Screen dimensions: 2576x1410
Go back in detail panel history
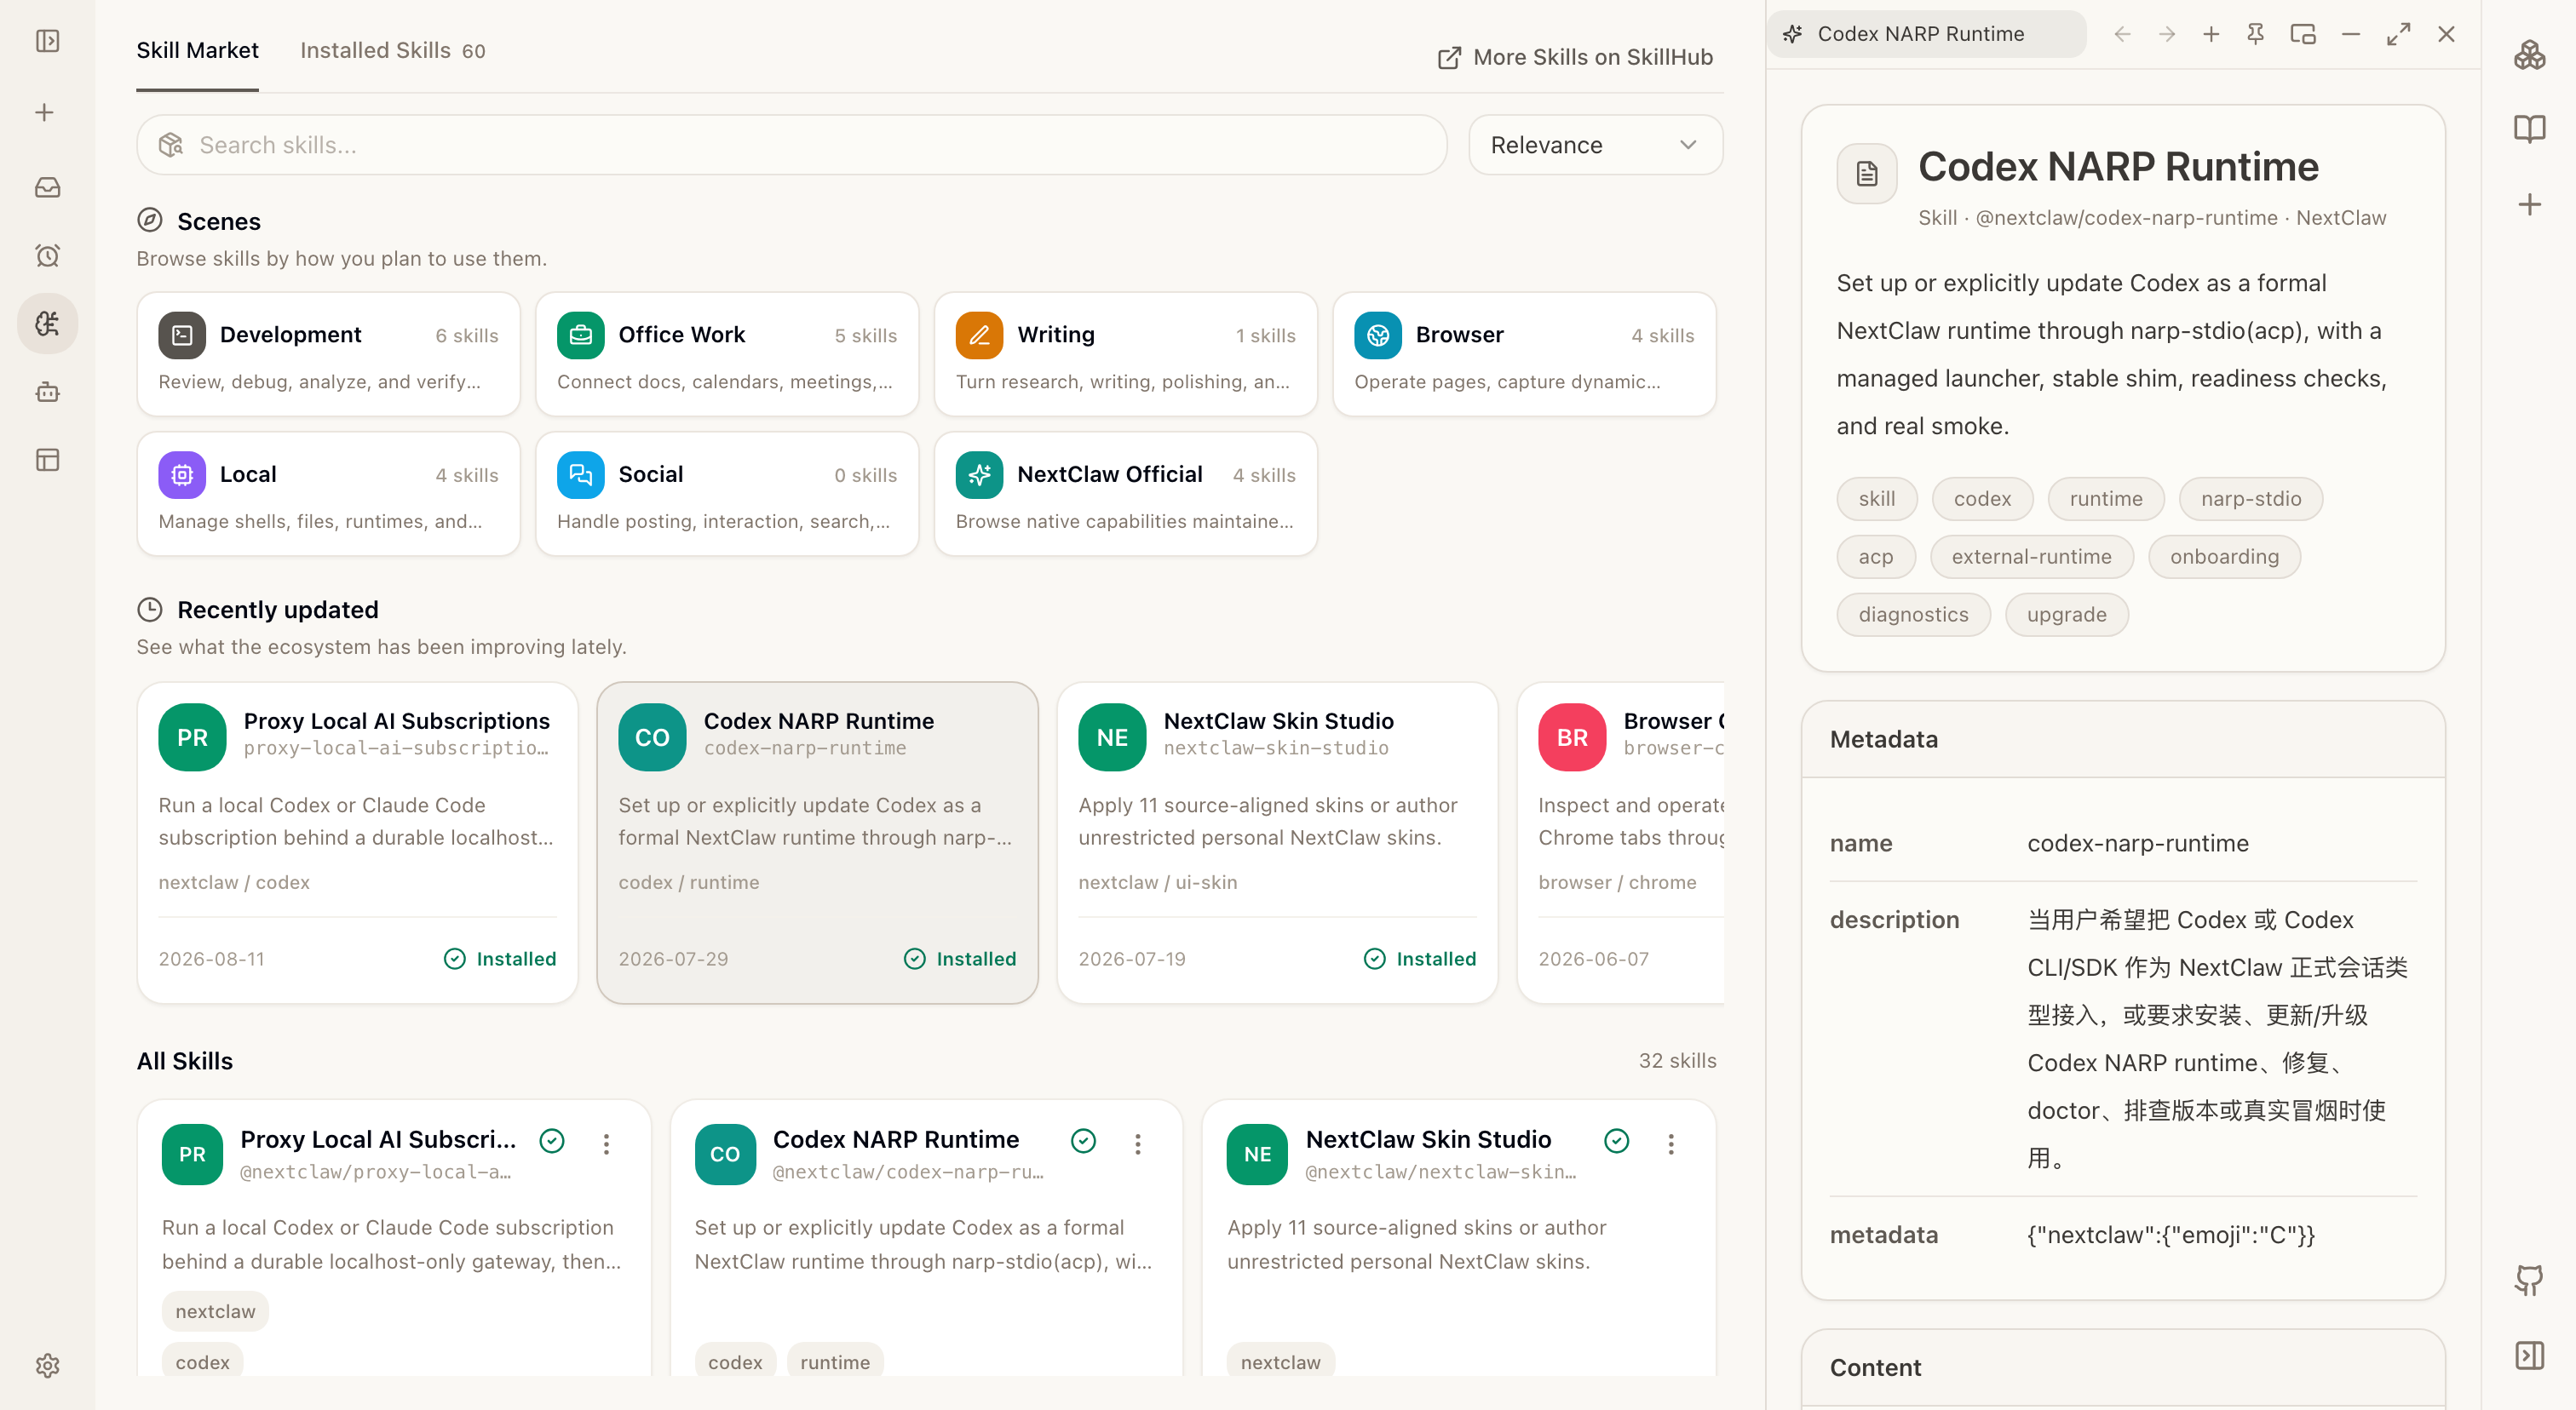(x=2122, y=34)
